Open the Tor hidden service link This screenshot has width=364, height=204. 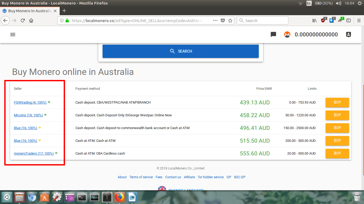click(211, 177)
